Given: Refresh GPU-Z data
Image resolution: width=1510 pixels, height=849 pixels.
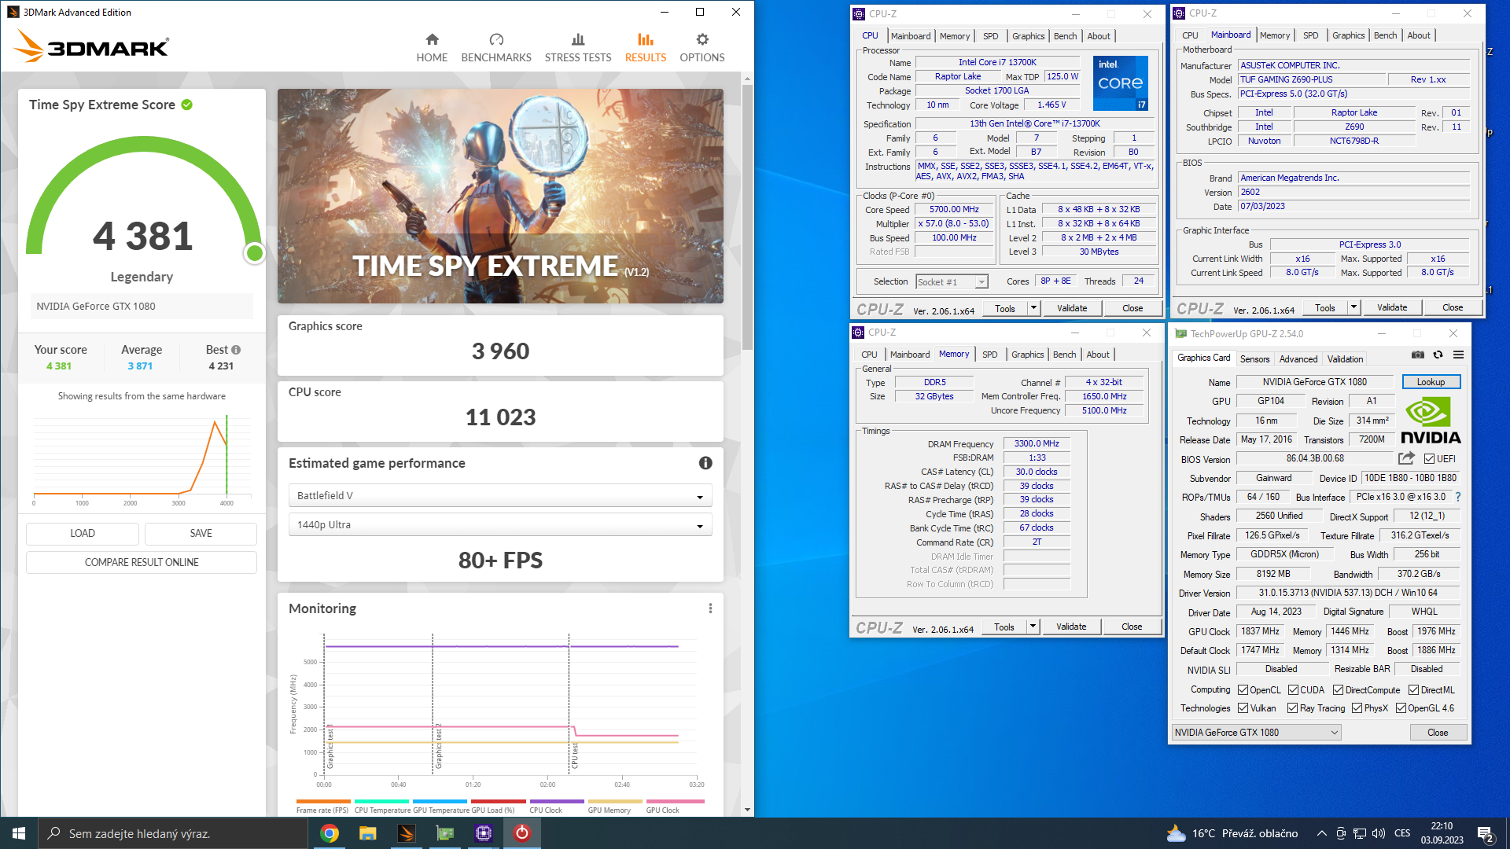Looking at the screenshot, I should (1438, 355).
